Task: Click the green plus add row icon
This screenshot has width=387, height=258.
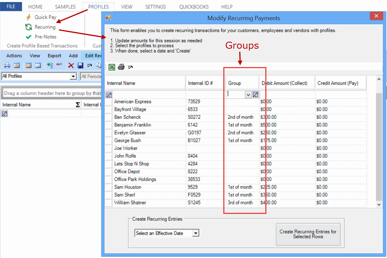Action: click(x=49, y=65)
